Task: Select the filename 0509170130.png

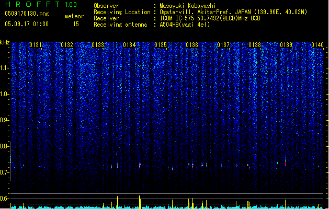Action: click(27, 14)
